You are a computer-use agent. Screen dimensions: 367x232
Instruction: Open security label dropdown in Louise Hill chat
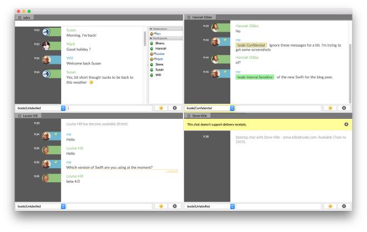[63, 206]
